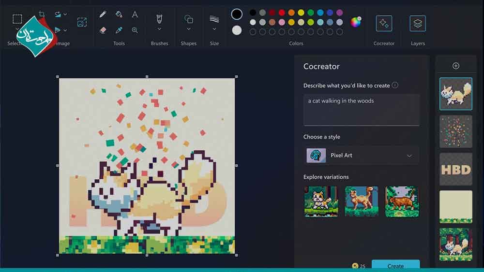Open the Rotate options chevron
The image size is (484, 272).
click(65, 14)
